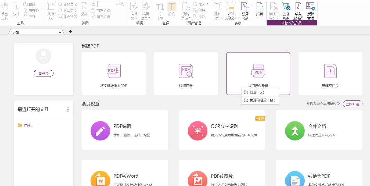Click the 截图 screenshot tool

pos(30,4)
